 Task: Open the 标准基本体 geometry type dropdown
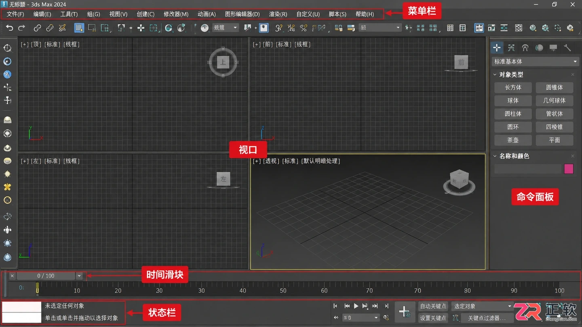coord(536,61)
